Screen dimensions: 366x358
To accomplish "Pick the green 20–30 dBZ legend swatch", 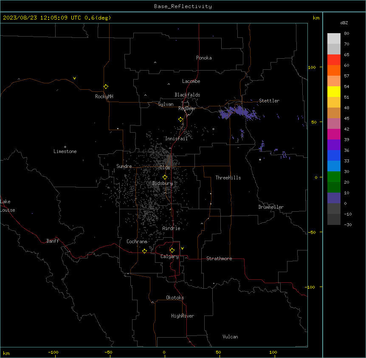I will point(334,177).
